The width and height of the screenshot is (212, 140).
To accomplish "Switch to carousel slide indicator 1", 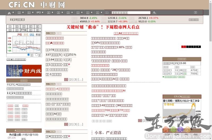I will coord(184,47).
